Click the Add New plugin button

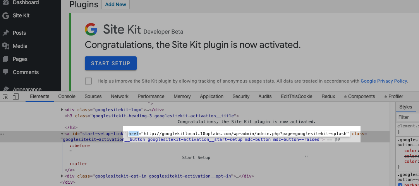pos(116,5)
